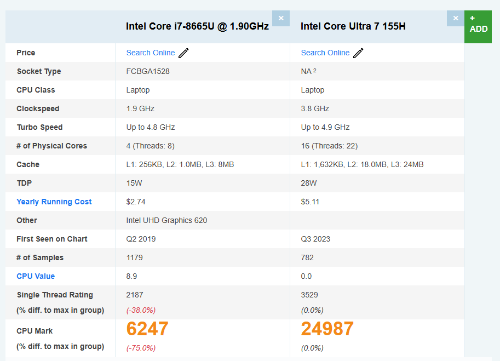Click the # of Samples label
Image resolution: width=500 pixels, height=361 pixels.
[40, 257]
